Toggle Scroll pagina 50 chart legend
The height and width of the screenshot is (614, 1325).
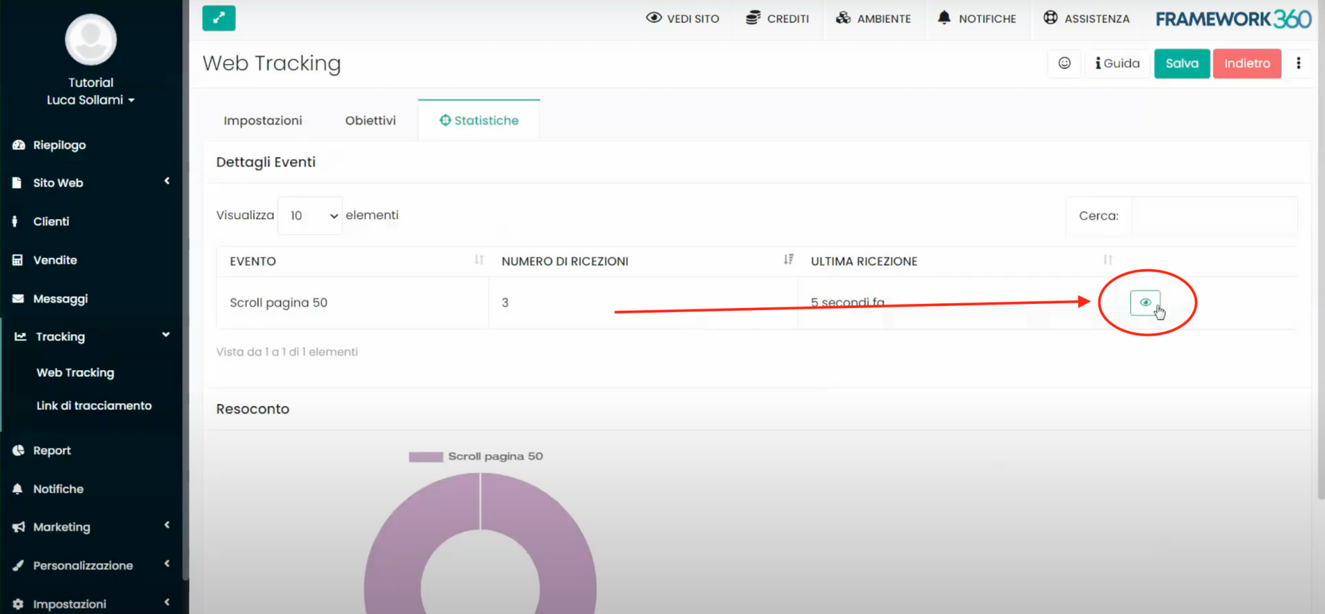click(x=475, y=456)
